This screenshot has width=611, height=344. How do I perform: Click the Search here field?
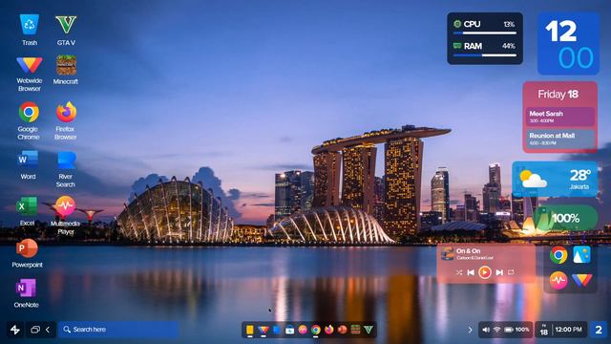coord(118,330)
